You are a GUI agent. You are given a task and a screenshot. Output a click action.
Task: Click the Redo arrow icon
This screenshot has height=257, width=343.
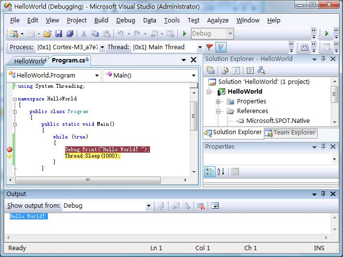click(x=137, y=34)
